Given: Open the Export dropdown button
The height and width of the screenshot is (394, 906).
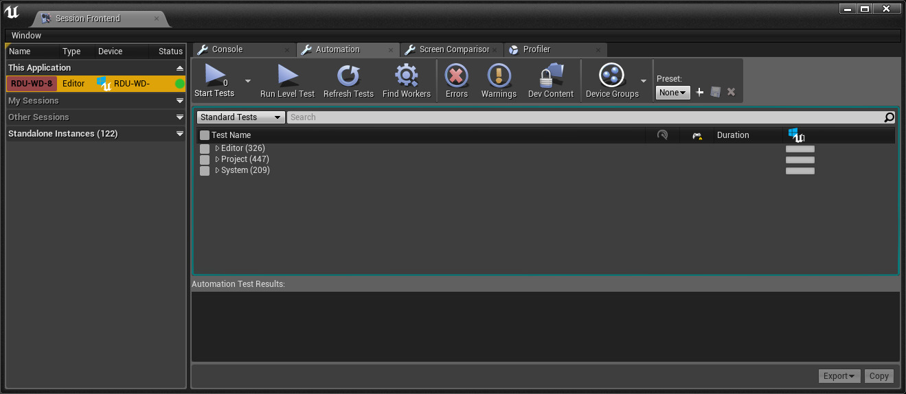Looking at the screenshot, I should click(x=839, y=375).
